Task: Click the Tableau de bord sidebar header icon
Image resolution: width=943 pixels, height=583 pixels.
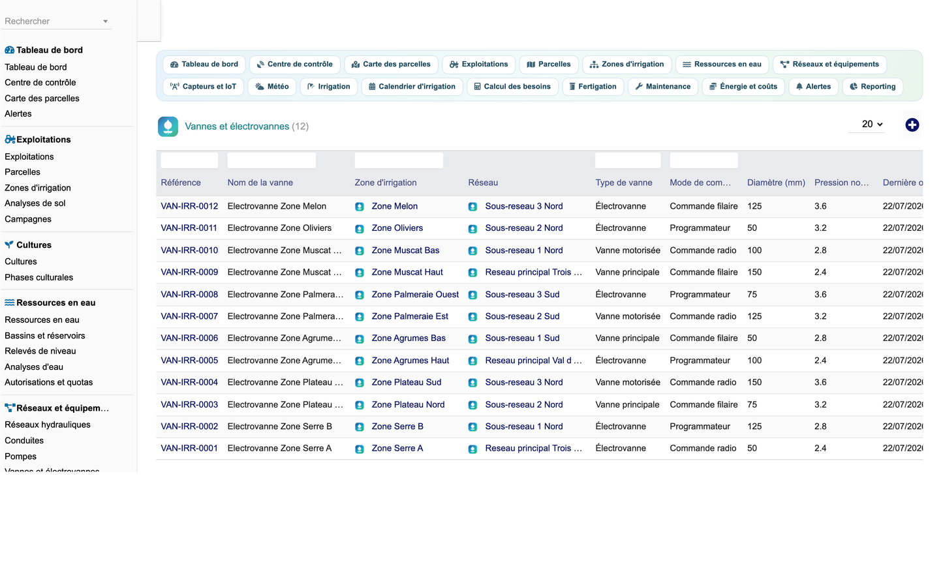Action: [x=10, y=50]
